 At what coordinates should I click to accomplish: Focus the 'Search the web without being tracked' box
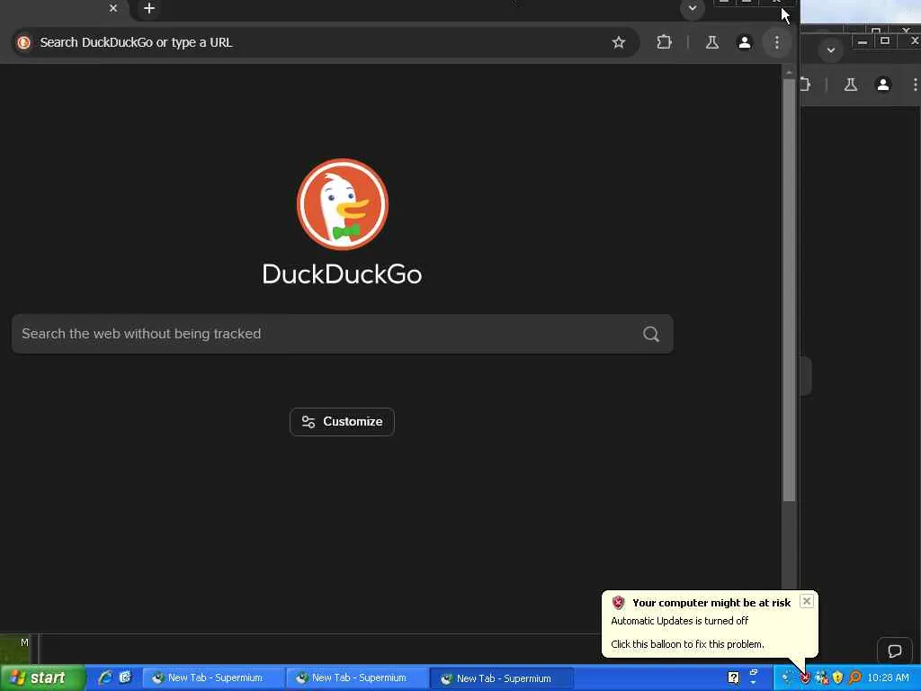[343, 334]
